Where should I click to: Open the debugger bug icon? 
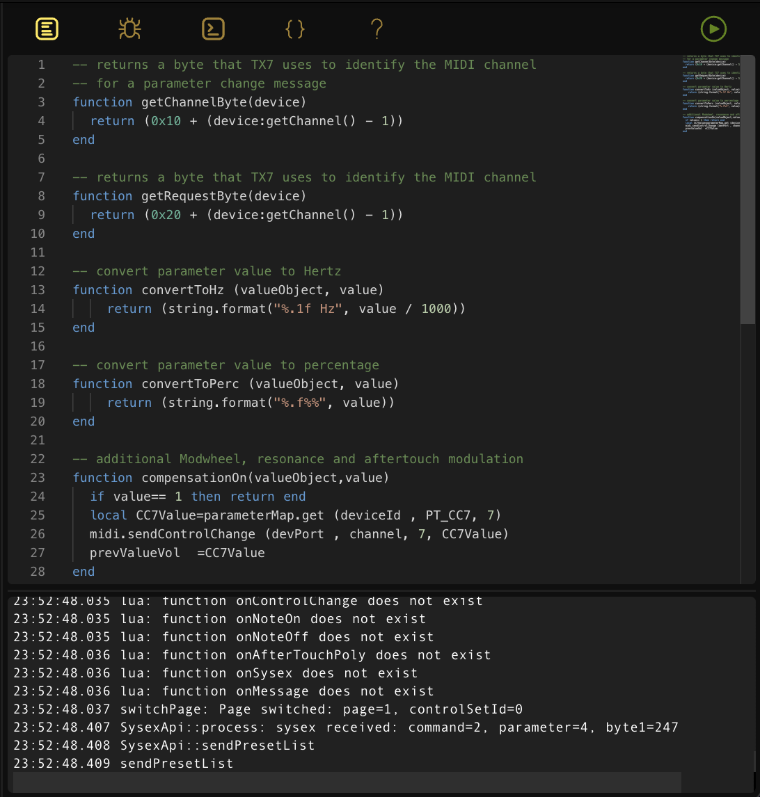coord(129,29)
